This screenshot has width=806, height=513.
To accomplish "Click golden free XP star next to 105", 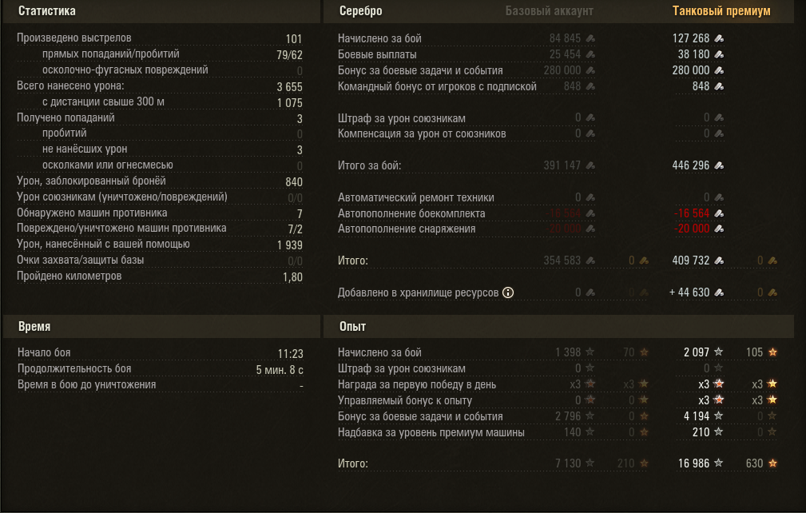I will pyautogui.click(x=772, y=352).
